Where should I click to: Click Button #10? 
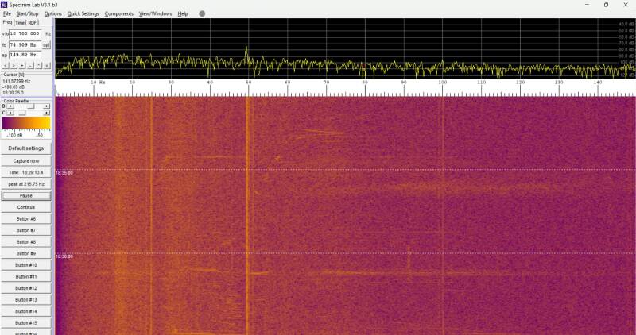pyautogui.click(x=26, y=265)
